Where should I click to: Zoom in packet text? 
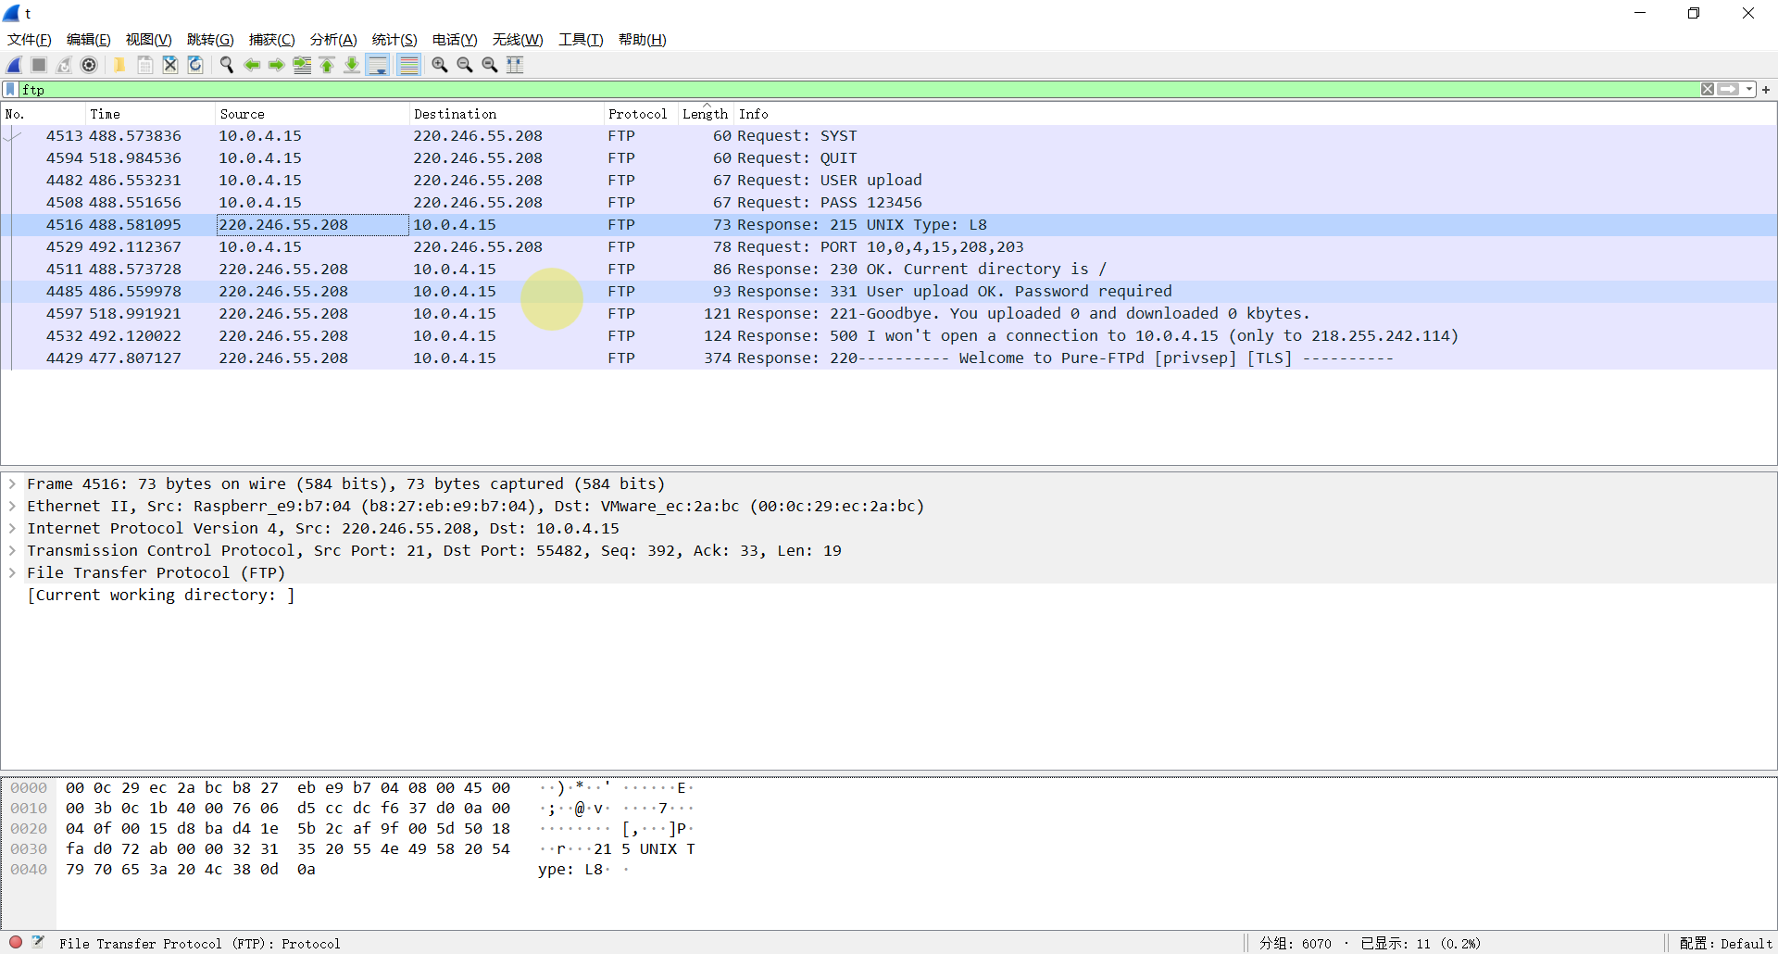tap(440, 65)
